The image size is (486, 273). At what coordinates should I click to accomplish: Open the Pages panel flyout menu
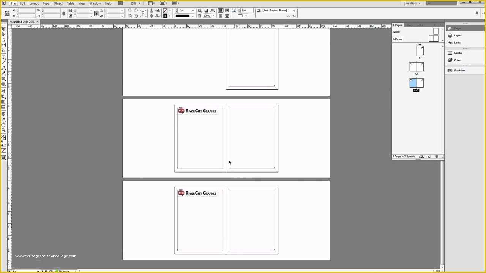tap(442, 25)
